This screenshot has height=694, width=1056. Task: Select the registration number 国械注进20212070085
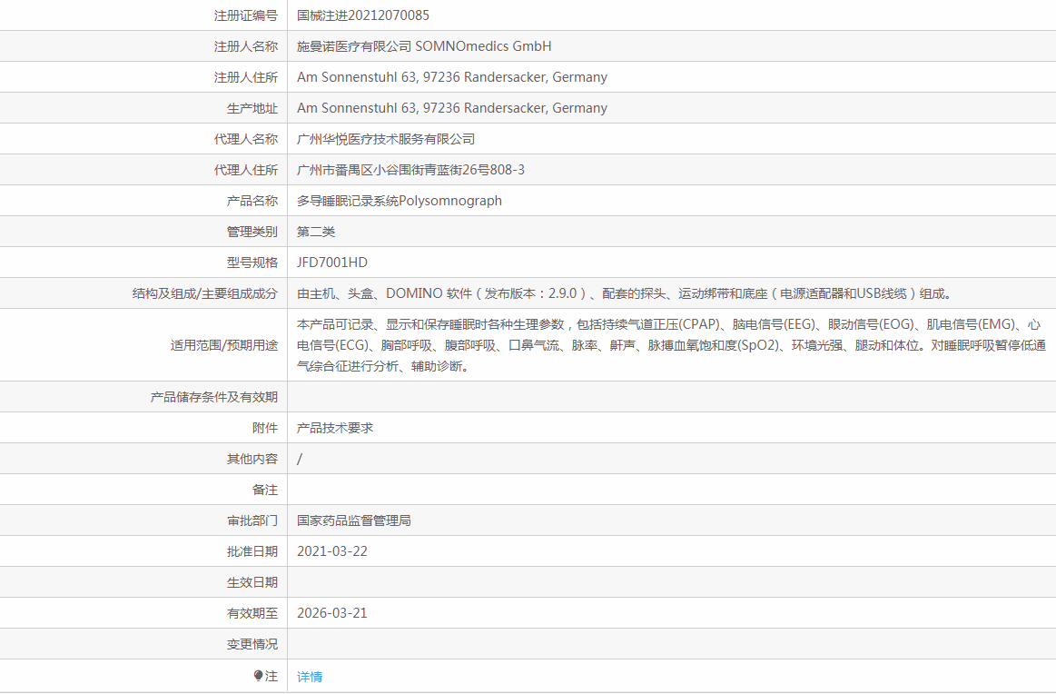(x=363, y=15)
